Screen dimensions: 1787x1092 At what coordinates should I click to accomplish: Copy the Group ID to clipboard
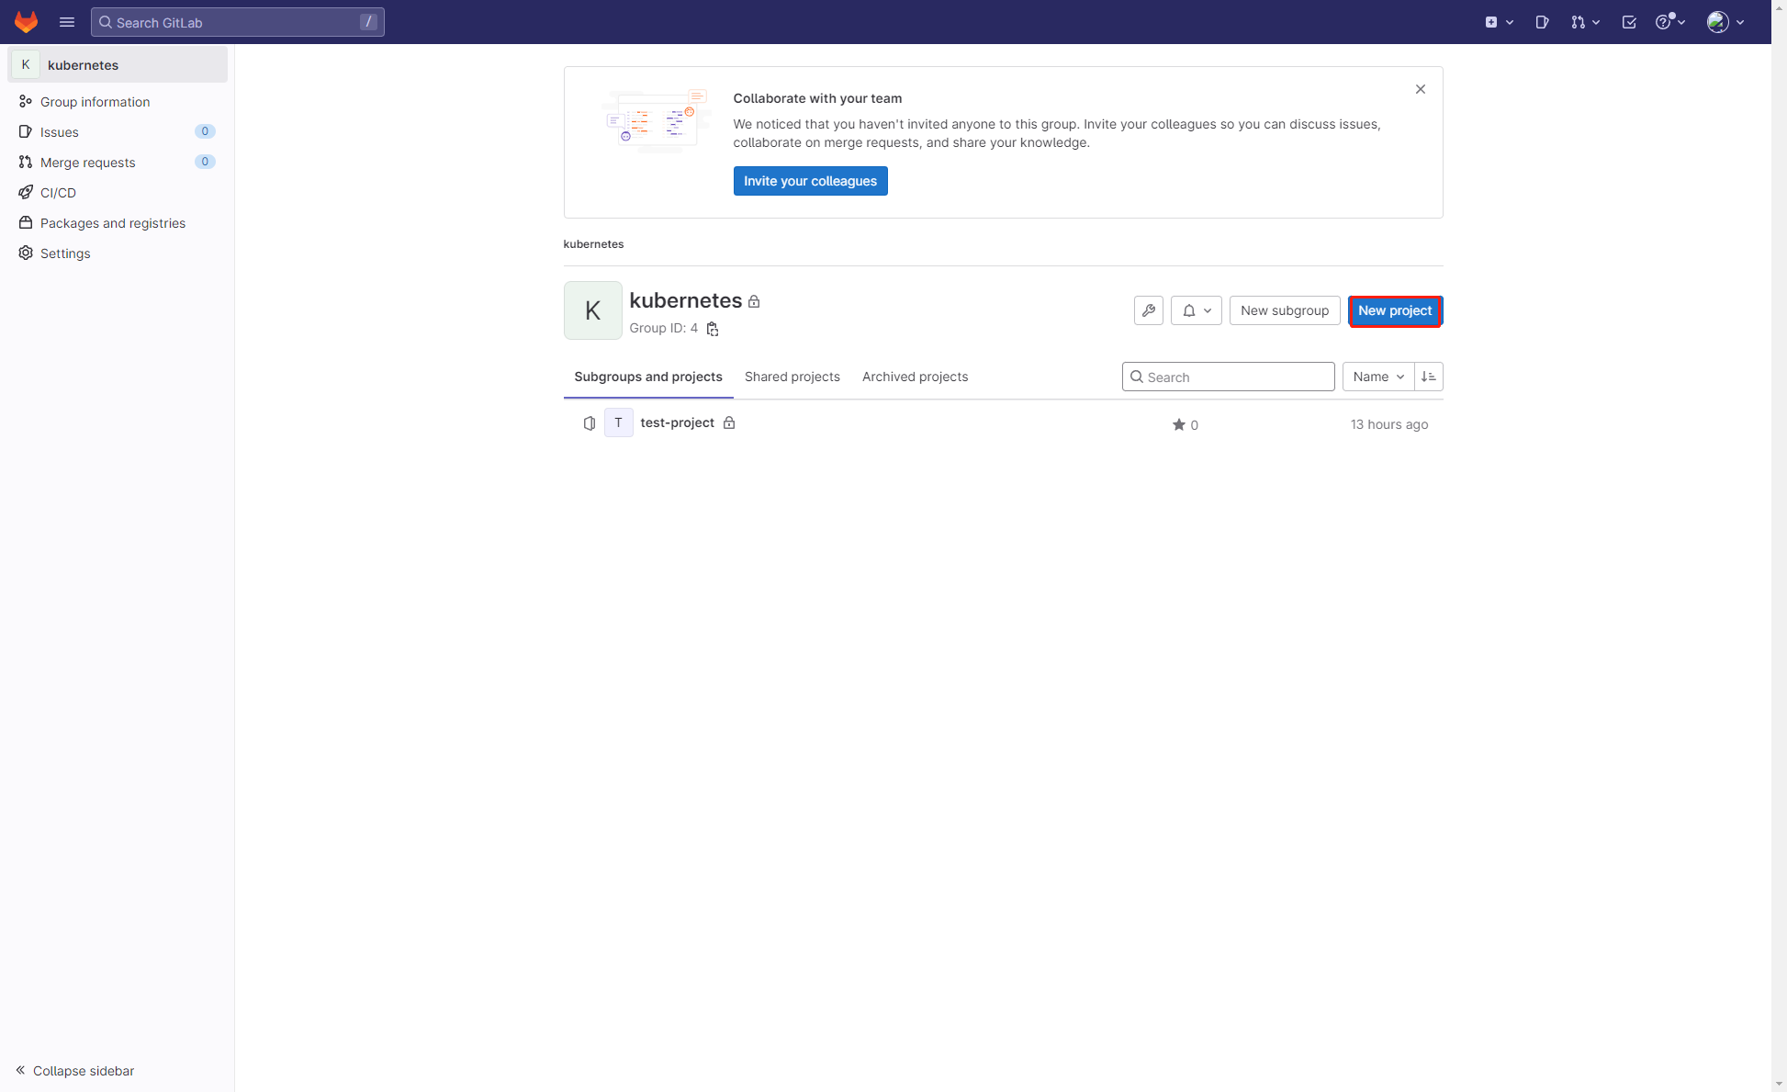tap(713, 329)
